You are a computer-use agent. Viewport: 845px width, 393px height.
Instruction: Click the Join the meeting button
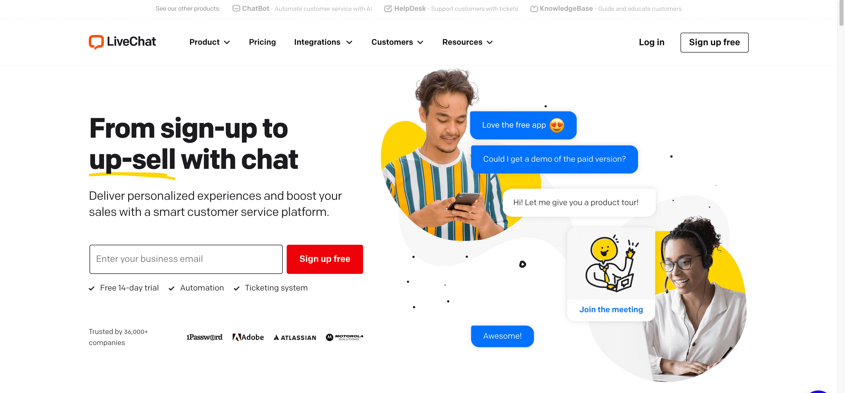click(611, 309)
